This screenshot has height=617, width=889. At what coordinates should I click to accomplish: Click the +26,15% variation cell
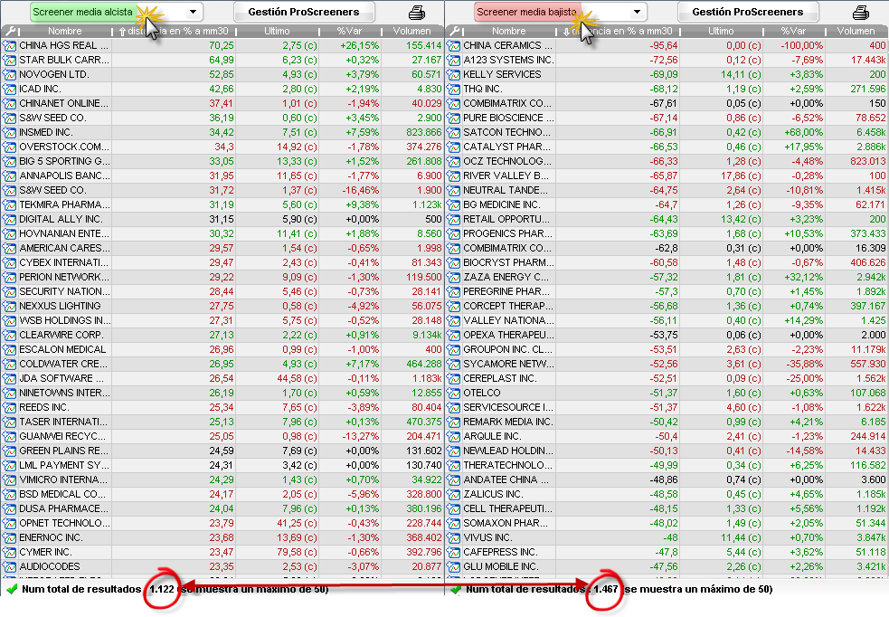[359, 45]
